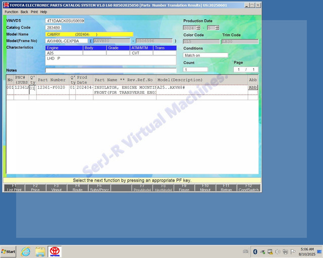This screenshot has height=258, width=323.
Task: Click the Page indicator field 1 / 1
Action: point(246,70)
